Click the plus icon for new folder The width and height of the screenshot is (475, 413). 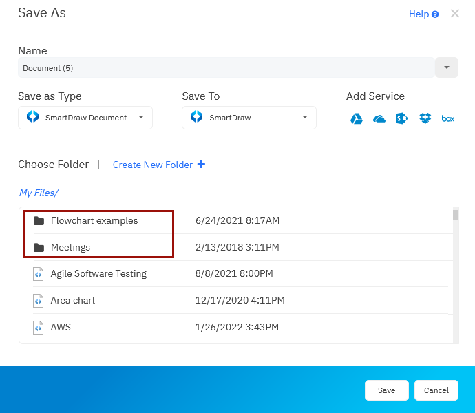pyautogui.click(x=201, y=165)
